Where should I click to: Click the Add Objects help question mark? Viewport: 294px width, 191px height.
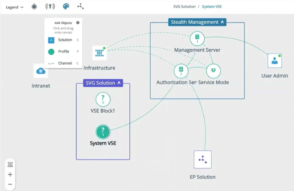tap(78, 23)
